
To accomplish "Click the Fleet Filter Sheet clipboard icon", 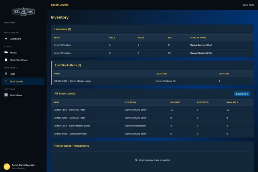I will pos(6,60).
